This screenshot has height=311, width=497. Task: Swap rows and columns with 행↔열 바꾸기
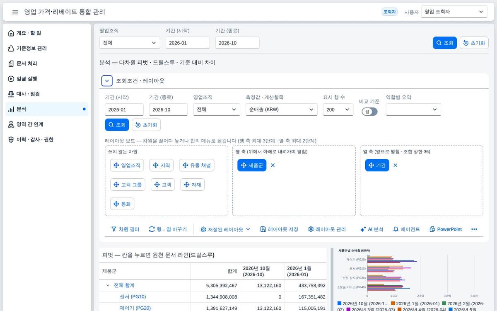point(168,229)
